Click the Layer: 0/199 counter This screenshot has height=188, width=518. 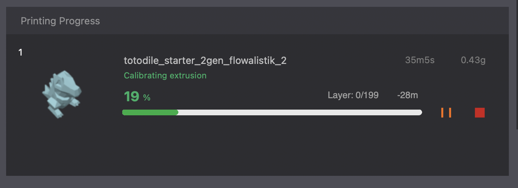click(x=353, y=95)
